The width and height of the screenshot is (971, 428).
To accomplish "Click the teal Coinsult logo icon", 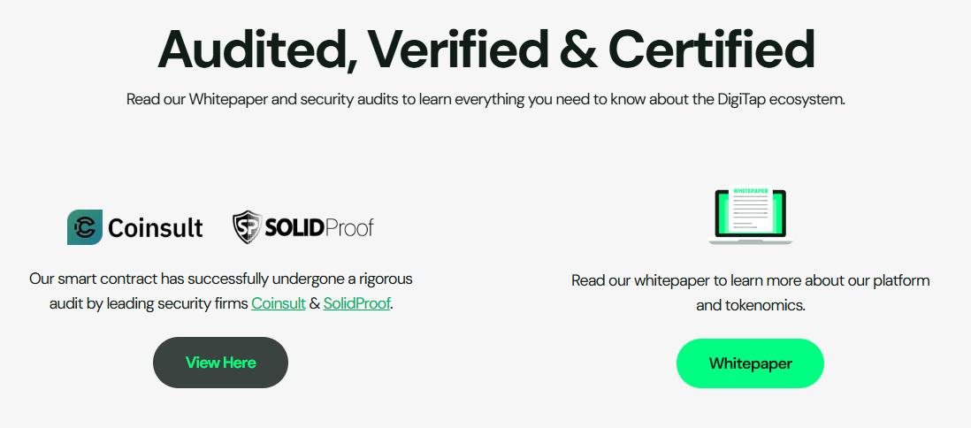I will 85,227.
